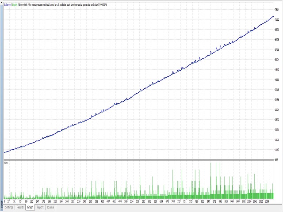Open the Settings tab of the Tester
Image resolution: width=283 pixels, height=212 pixels.
(x=9, y=207)
